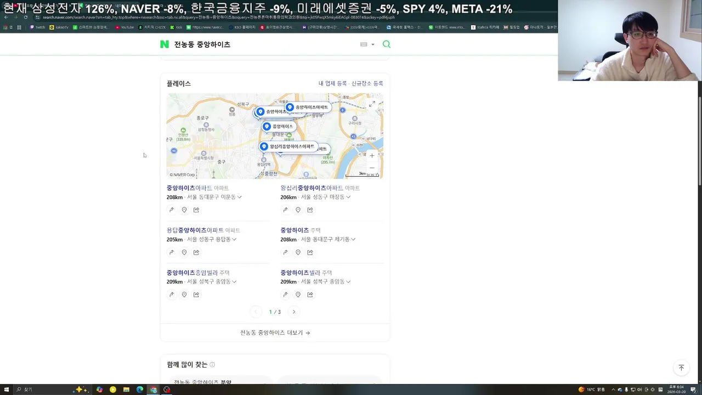The image size is (702, 395).
Task: Save 왕십리중앙하이츠아파트 place pin
Action: click(x=298, y=210)
